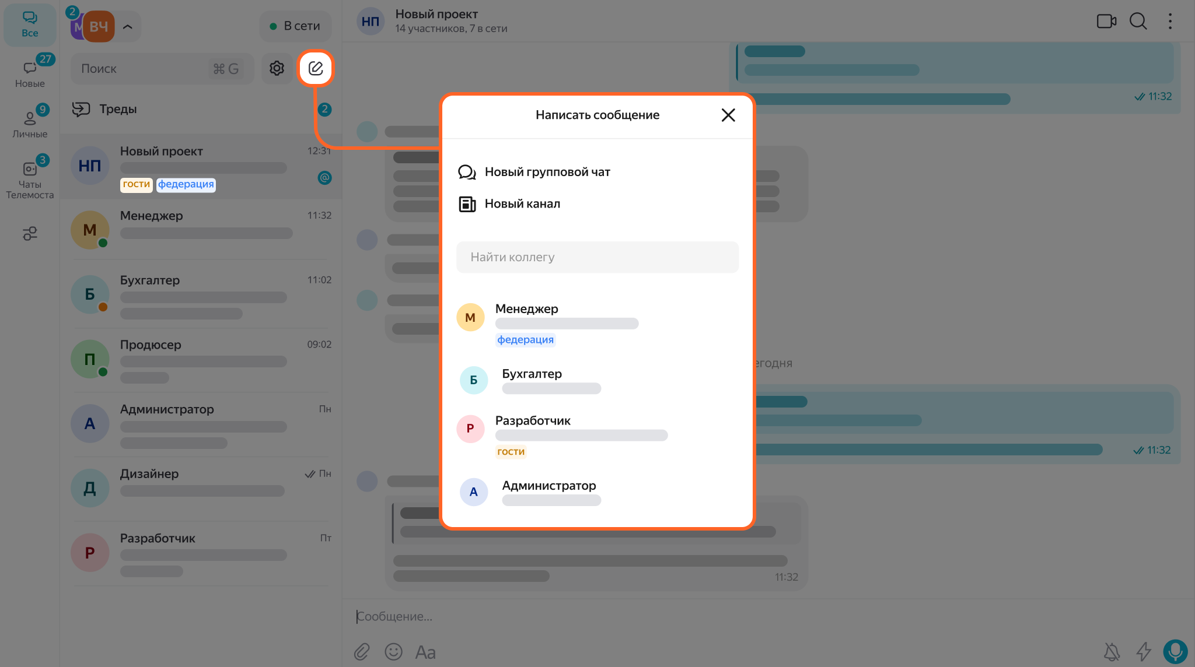Toggle text formatting Aa icon
1195x667 pixels.
pos(425,652)
